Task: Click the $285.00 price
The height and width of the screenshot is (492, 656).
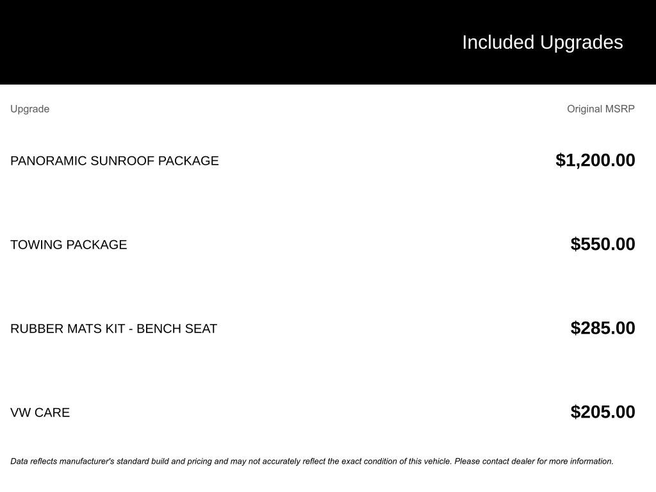Action: tap(602, 328)
